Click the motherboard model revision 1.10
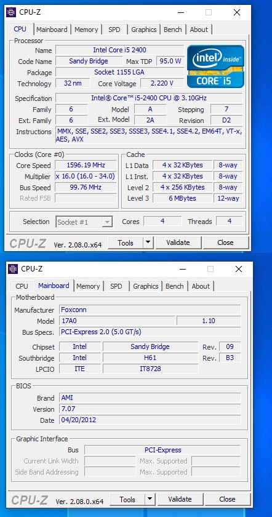This screenshot has width=272, height=517. 209,321
